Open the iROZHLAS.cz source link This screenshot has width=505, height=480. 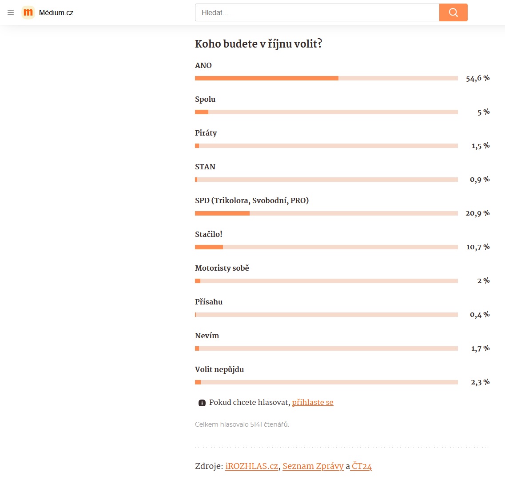tap(251, 466)
